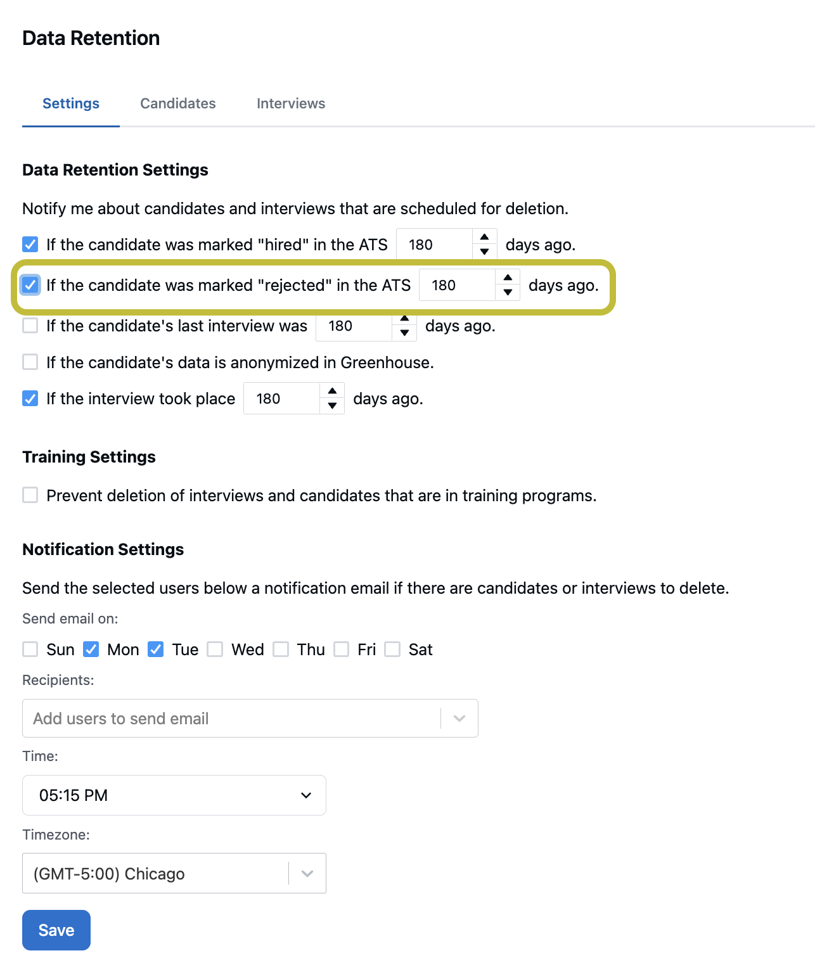Screen dimensions: 815x972
Task: Focus the "rejected" days number field
Action: click(458, 285)
